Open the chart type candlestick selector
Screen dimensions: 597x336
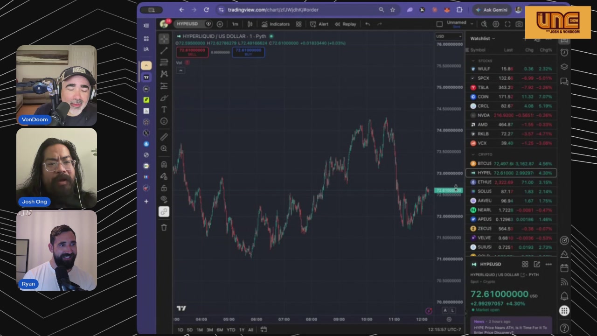point(250,24)
